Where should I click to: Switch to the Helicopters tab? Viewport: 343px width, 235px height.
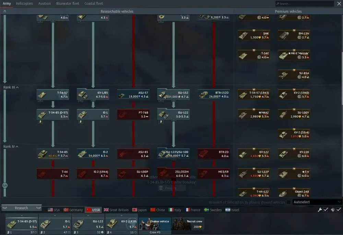coord(24,3)
